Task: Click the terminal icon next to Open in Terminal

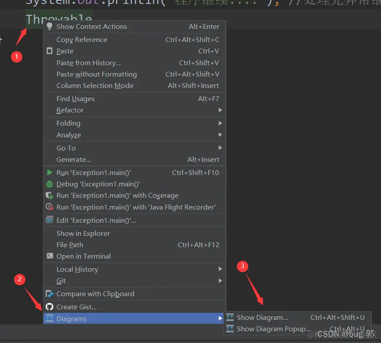Action: 50,256
